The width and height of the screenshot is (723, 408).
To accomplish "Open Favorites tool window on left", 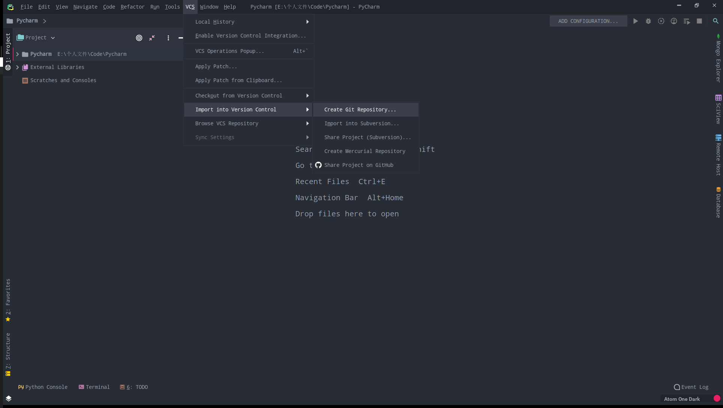I will tap(8, 300).
